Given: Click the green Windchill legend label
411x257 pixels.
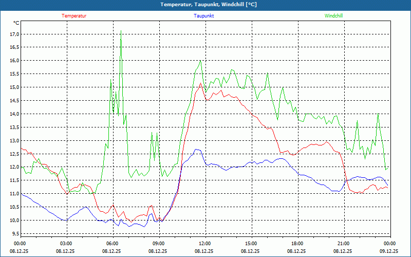Looking at the screenshot, I should pos(333,15).
